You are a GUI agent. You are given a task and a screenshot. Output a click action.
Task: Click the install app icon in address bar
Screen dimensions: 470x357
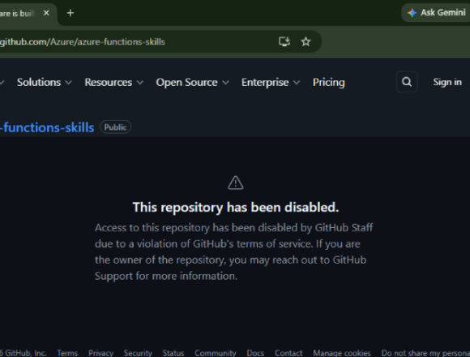click(284, 41)
